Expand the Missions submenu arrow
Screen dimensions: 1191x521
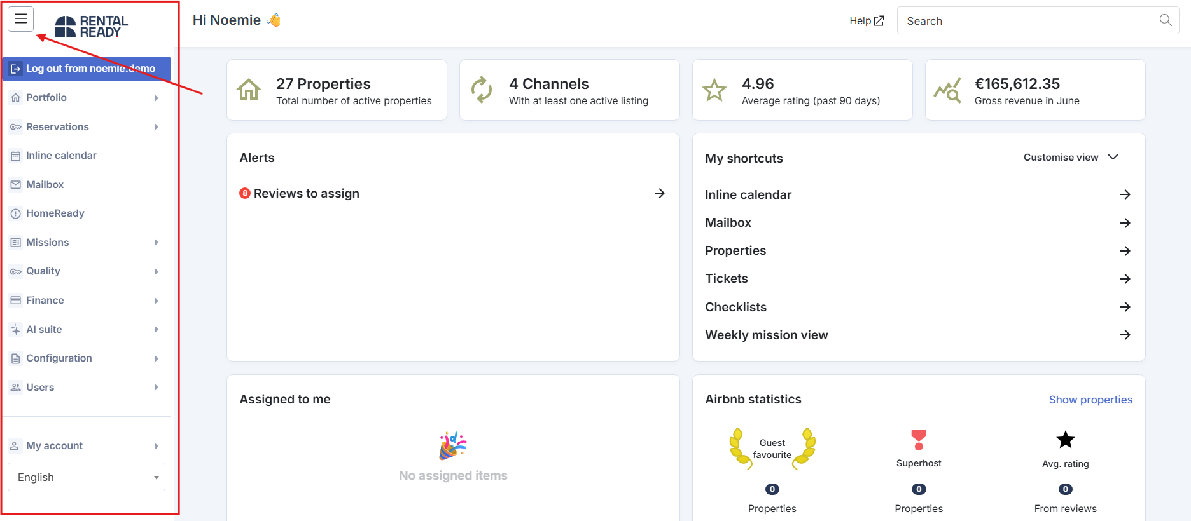click(157, 243)
